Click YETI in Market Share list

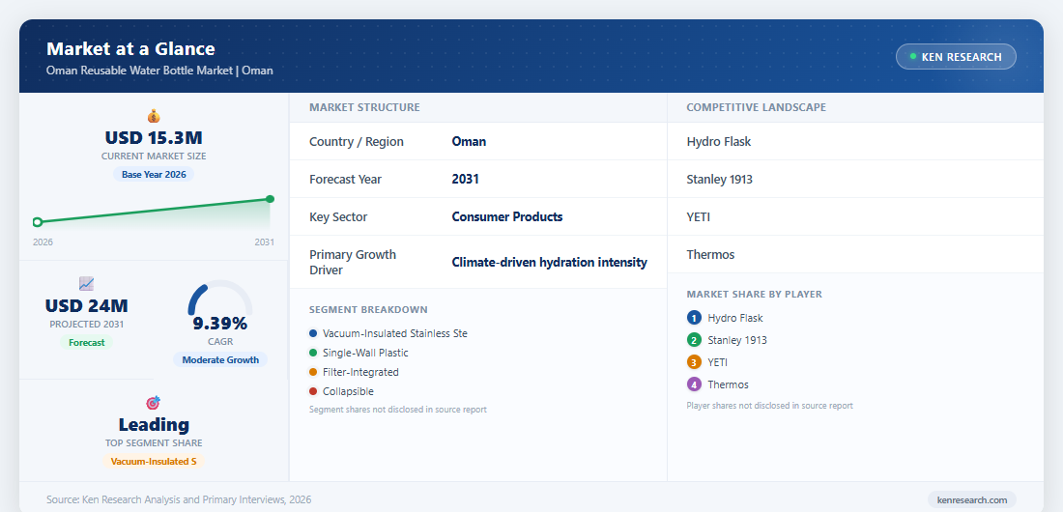coord(717,362)
